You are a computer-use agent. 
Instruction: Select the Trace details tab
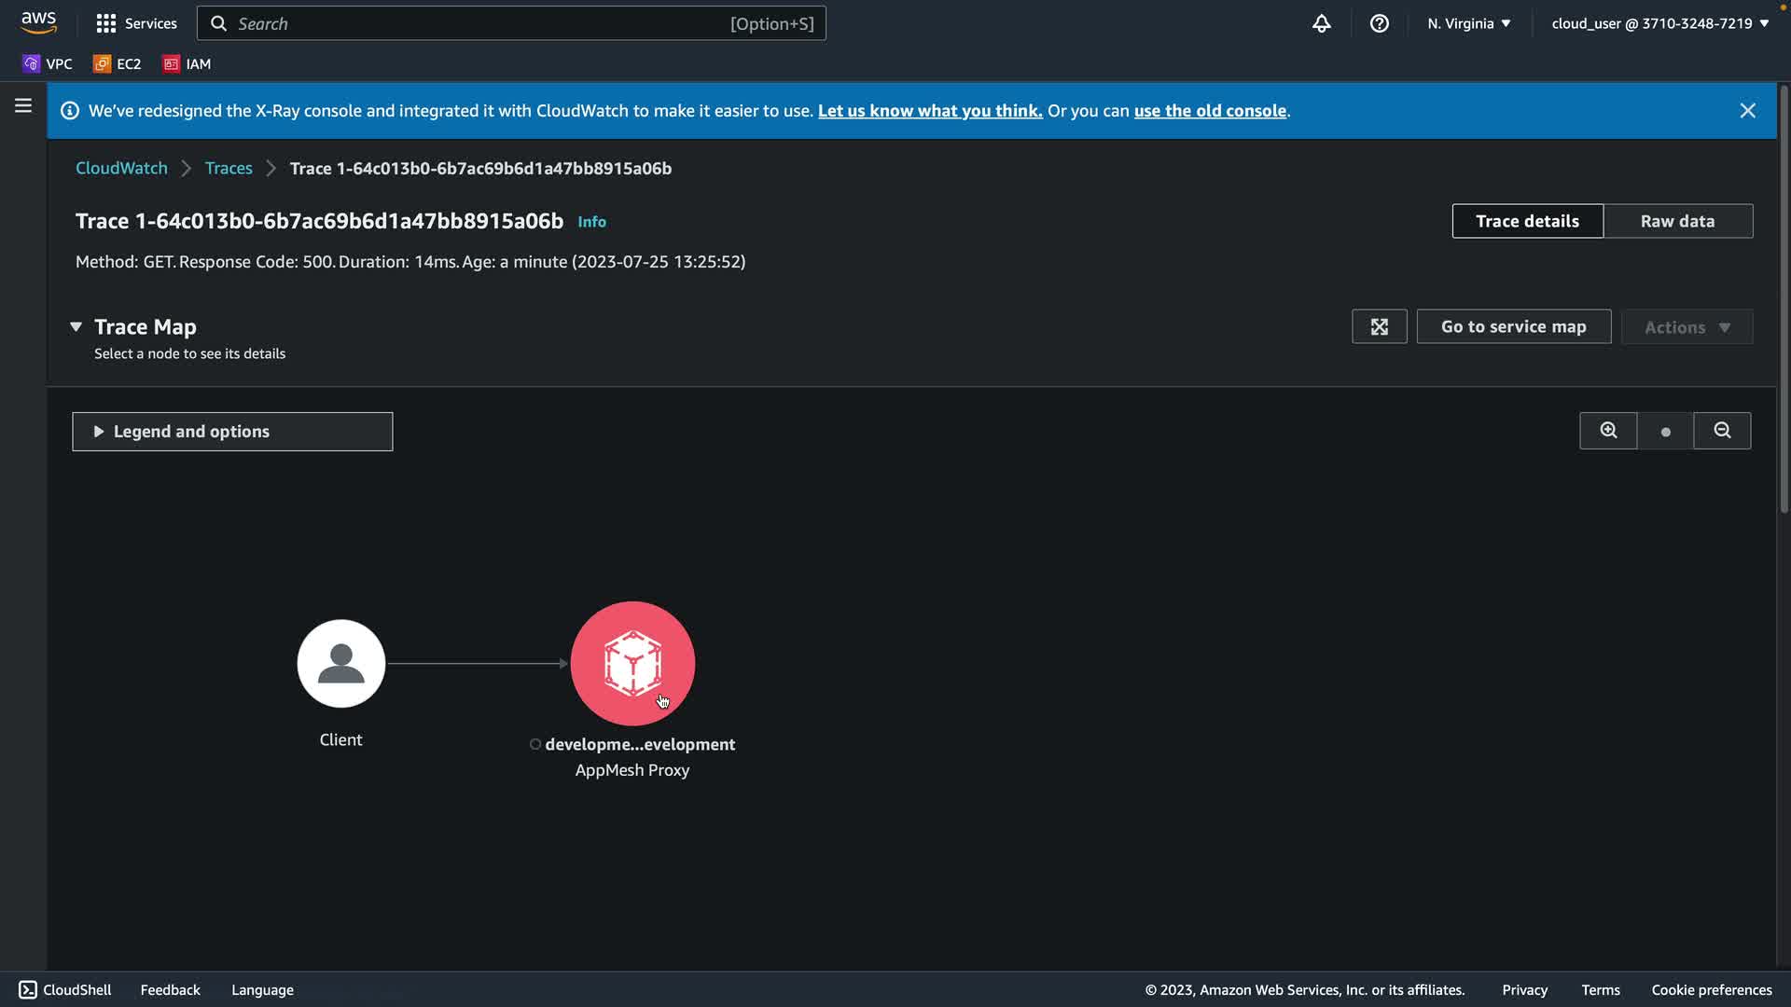click(1527, 221)
